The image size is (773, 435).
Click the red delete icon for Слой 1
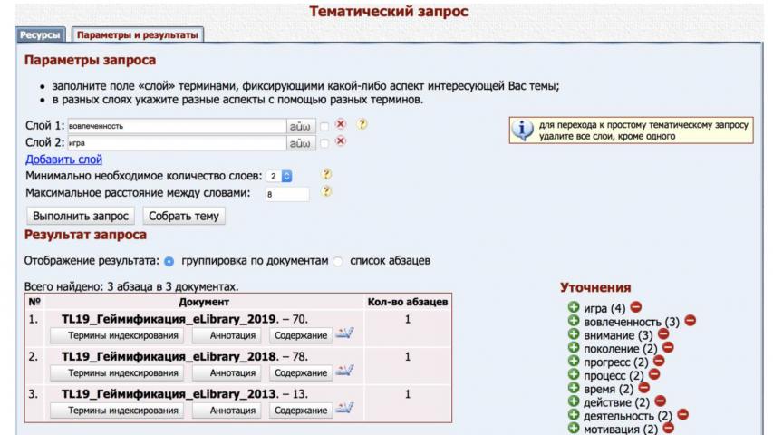tap(342, 125)
